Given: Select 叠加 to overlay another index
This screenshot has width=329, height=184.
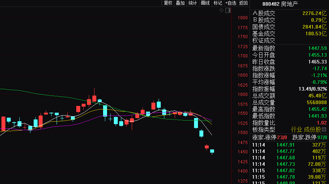Looking at the screenshot, I should point(180,3).
